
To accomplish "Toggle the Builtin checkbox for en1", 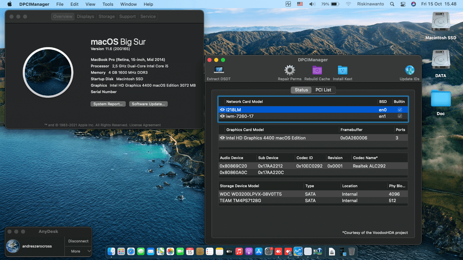I will click(400, 116).
